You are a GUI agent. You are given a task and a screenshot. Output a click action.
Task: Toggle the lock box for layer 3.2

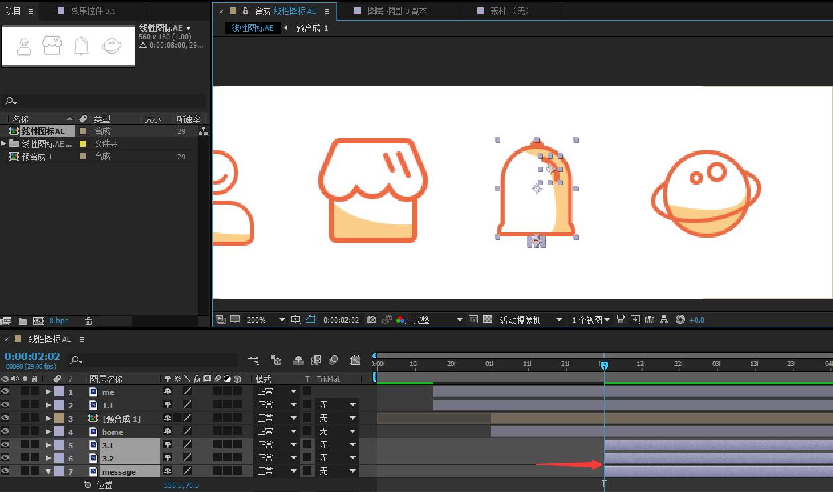click(35, 458)
